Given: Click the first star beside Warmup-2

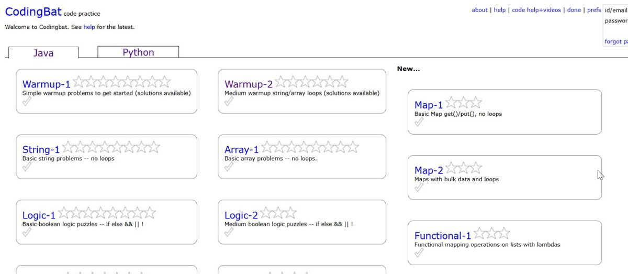Looking at the screenshot, I should [281, 81].
